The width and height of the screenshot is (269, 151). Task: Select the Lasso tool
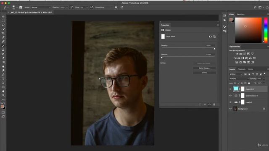pyautogui.click(x=3, y=25)
